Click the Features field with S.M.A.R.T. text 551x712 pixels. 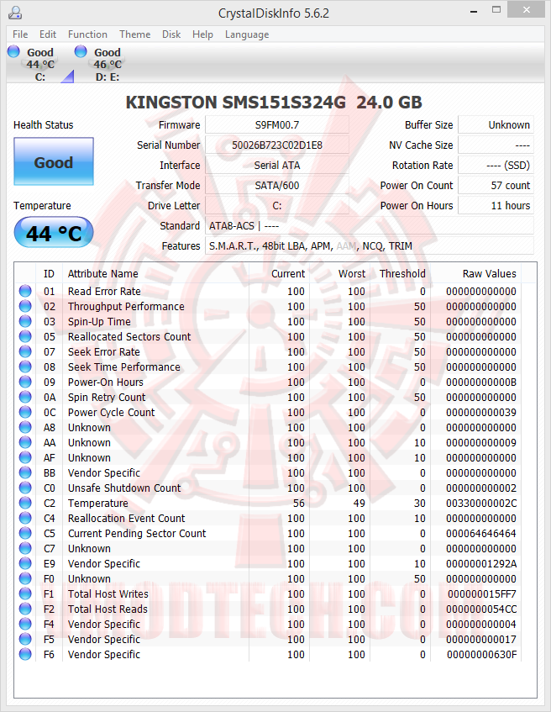pos(370,245)
